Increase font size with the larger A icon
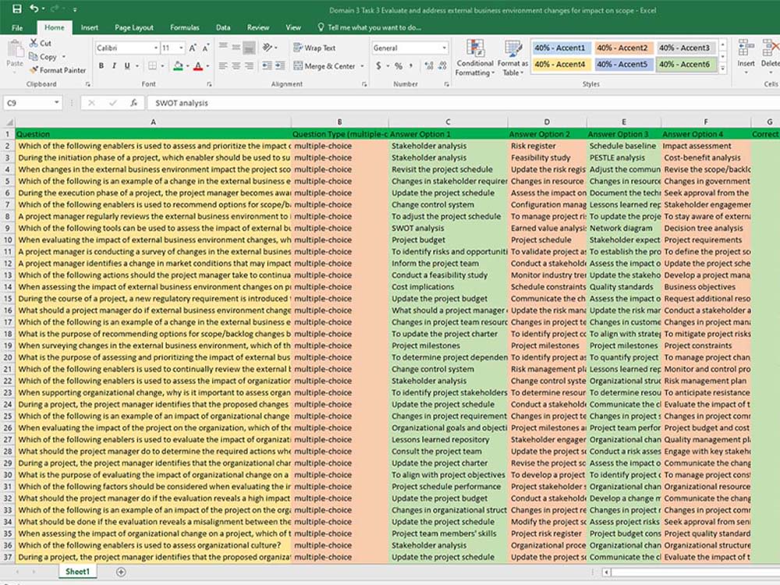Image resolution: width=780 pixels, height=585 pixels. (193, 48)
